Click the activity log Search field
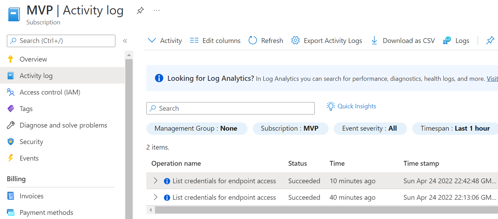Screen dimensions: 498x219 pos(230,108)
